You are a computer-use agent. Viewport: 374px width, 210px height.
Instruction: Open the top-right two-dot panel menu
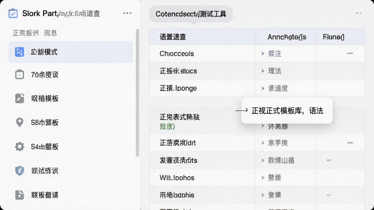pyautogui.click(x=358, y=13)
